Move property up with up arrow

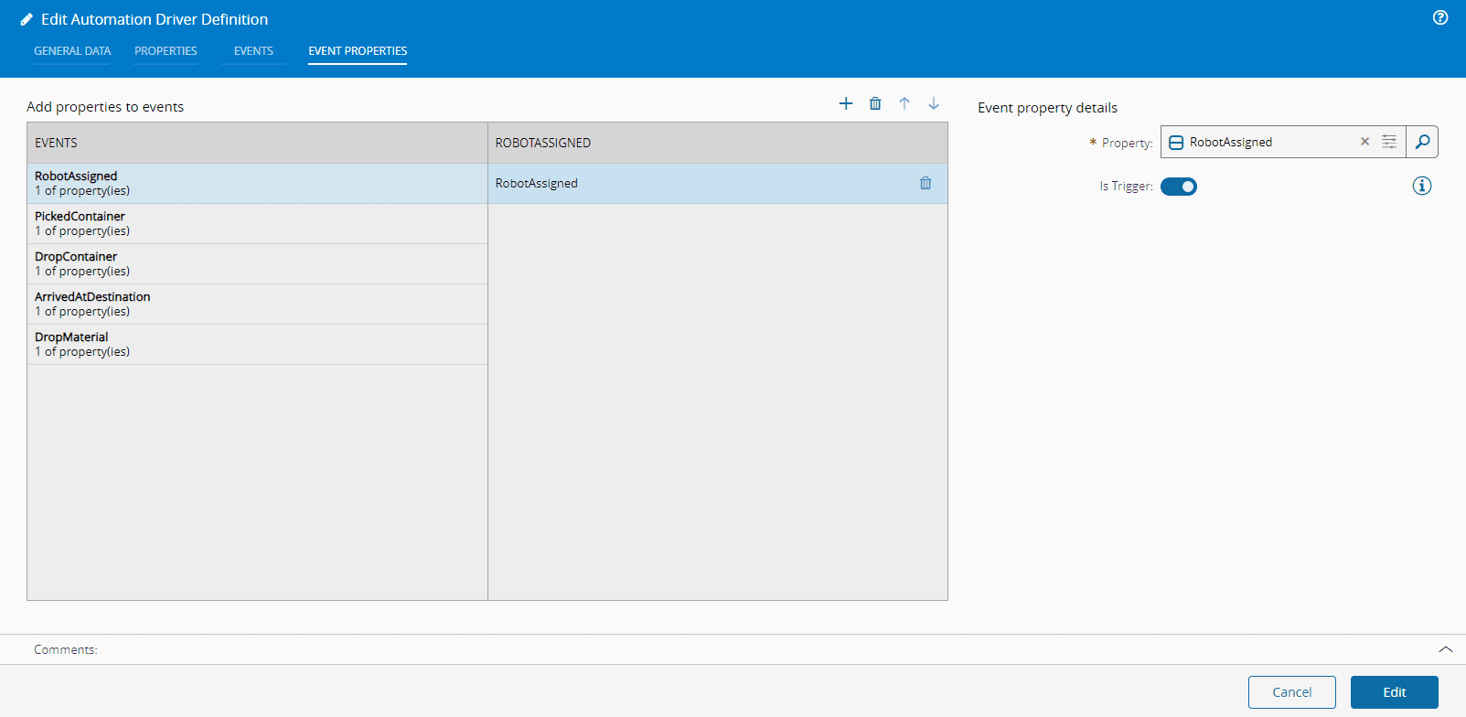click(904, 103)
